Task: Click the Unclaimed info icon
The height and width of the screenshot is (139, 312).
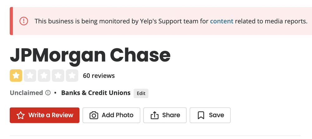Action: [x=48, y=93]
